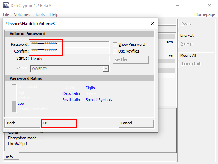Viewport: 218px width, 164px height.
Task: Select the efi volume entry
Action: coord(171,56)
